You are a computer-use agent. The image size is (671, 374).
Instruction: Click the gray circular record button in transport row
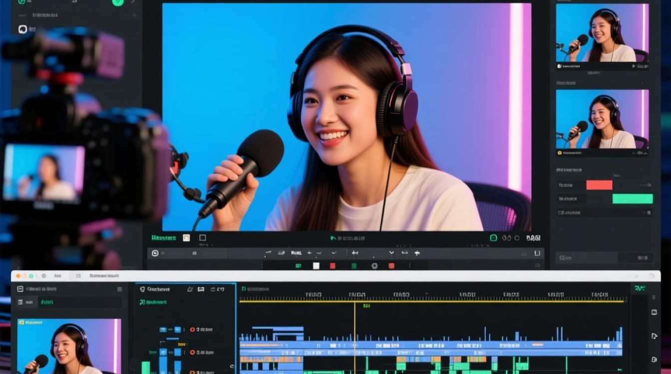pos(374,266)
